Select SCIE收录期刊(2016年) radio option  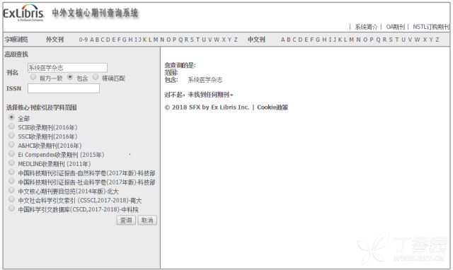(11, 127)
